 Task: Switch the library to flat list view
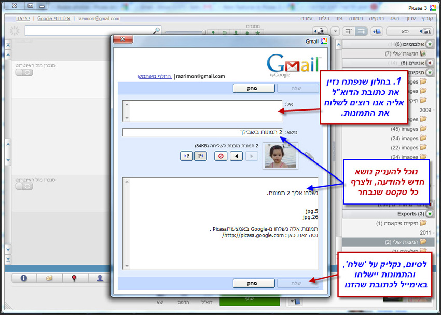[x=361, y=31]
